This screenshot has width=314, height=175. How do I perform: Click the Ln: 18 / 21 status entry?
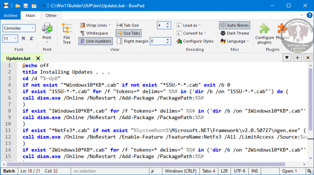click(31, 171)
